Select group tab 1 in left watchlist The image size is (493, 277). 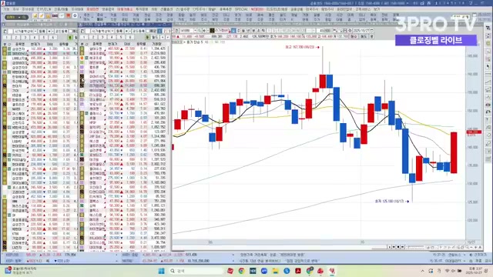pyautogui.click(x=7, y=38)
